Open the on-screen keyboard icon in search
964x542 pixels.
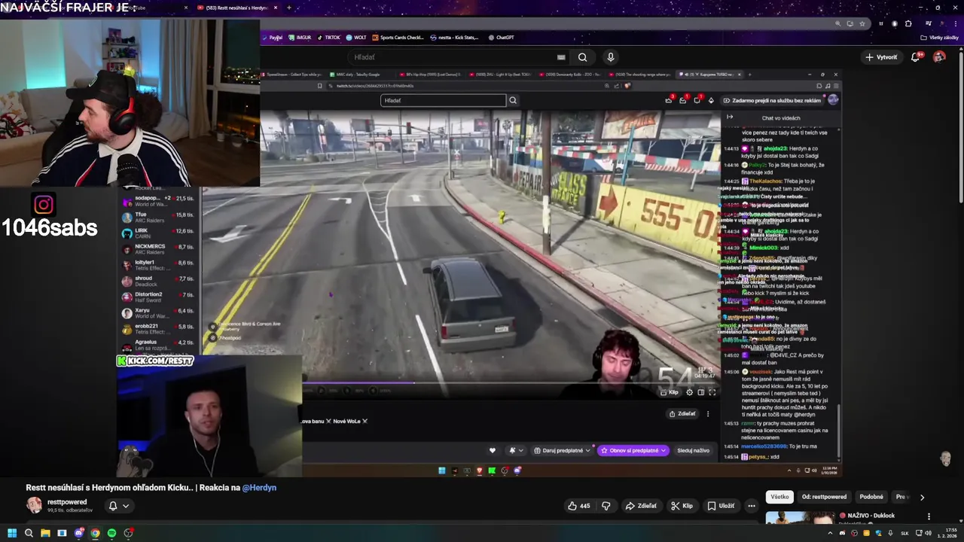point(561,57)
